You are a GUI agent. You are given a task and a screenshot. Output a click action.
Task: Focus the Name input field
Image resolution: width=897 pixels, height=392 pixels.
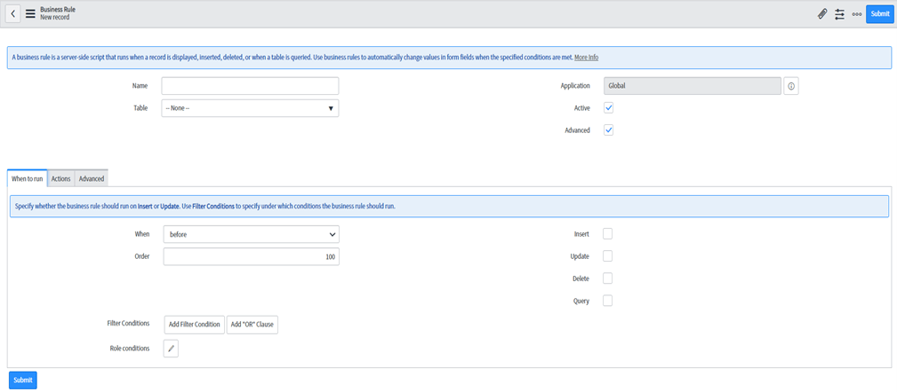point(250,86)
